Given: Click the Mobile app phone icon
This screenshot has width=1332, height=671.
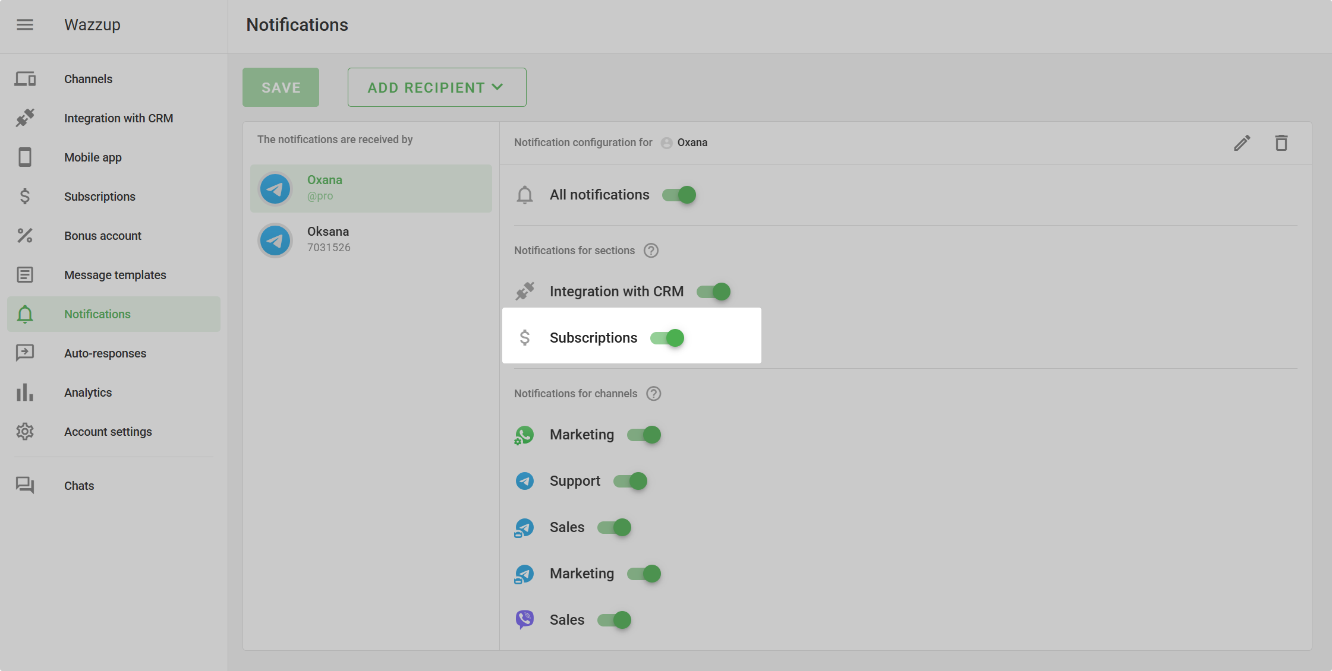Looking at the screenshot, I should (x=25, y=157).
